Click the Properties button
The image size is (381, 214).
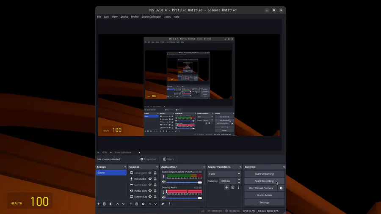pos(149,159)
